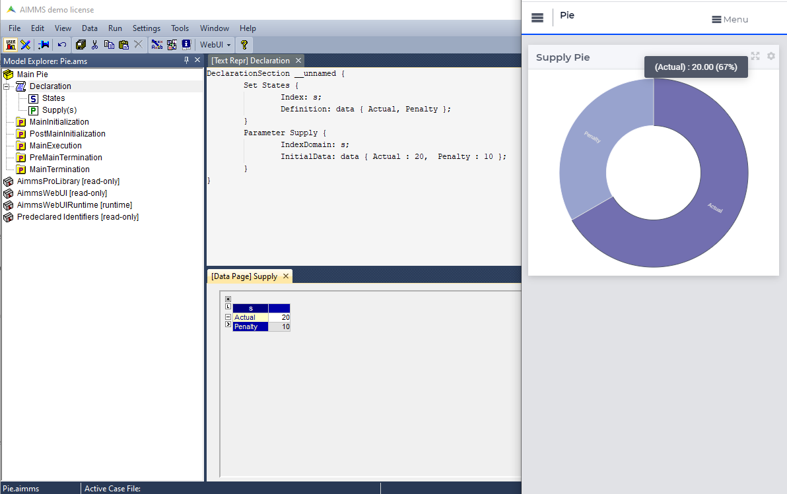Select AimmsProLibrary [read-only] library

[68, 181]
